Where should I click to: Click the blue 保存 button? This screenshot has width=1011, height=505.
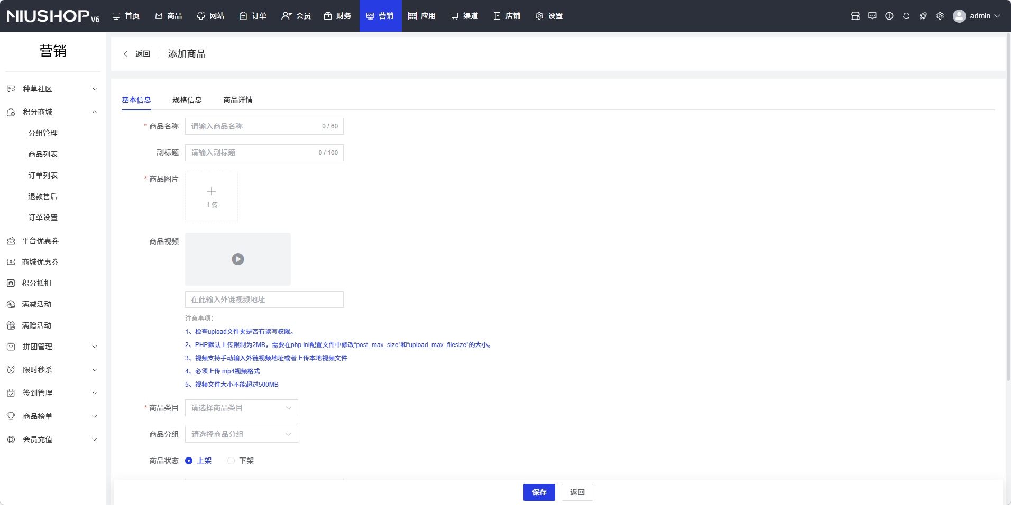(539, 492)
